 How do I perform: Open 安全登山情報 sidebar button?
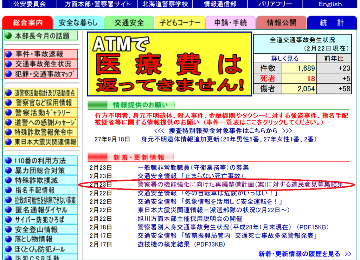coord(41,229)
